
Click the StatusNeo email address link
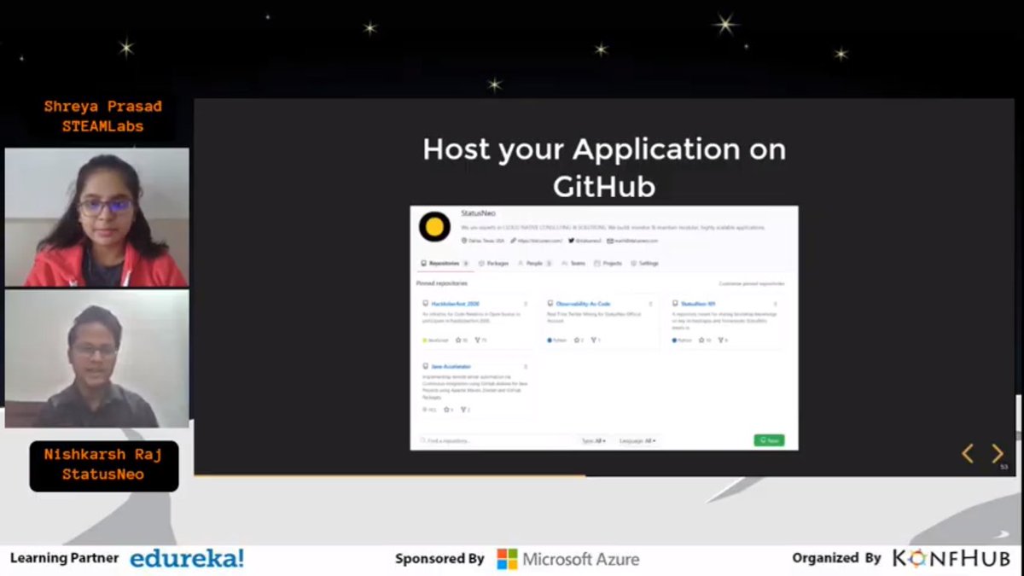pyautogui.click(x=637, y=241)
